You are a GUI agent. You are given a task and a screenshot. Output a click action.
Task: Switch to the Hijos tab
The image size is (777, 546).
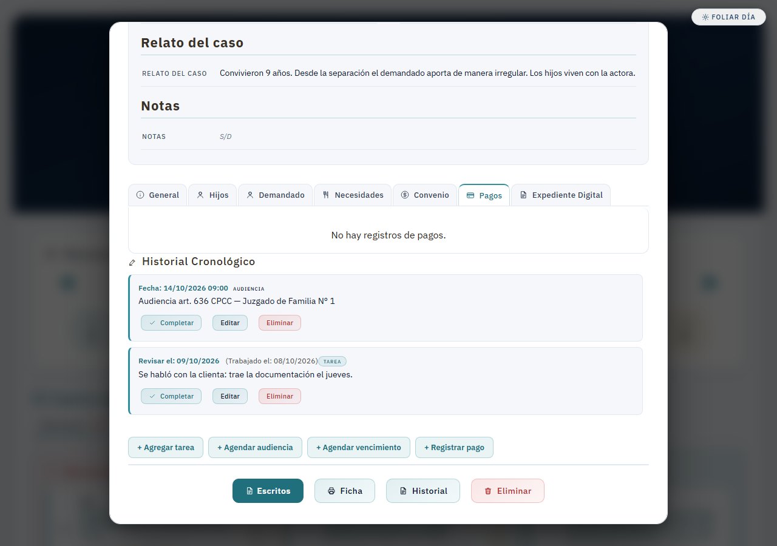click(212, 195)
